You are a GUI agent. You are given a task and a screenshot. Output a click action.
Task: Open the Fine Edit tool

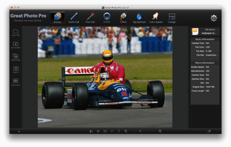click(x=90, y=18)
